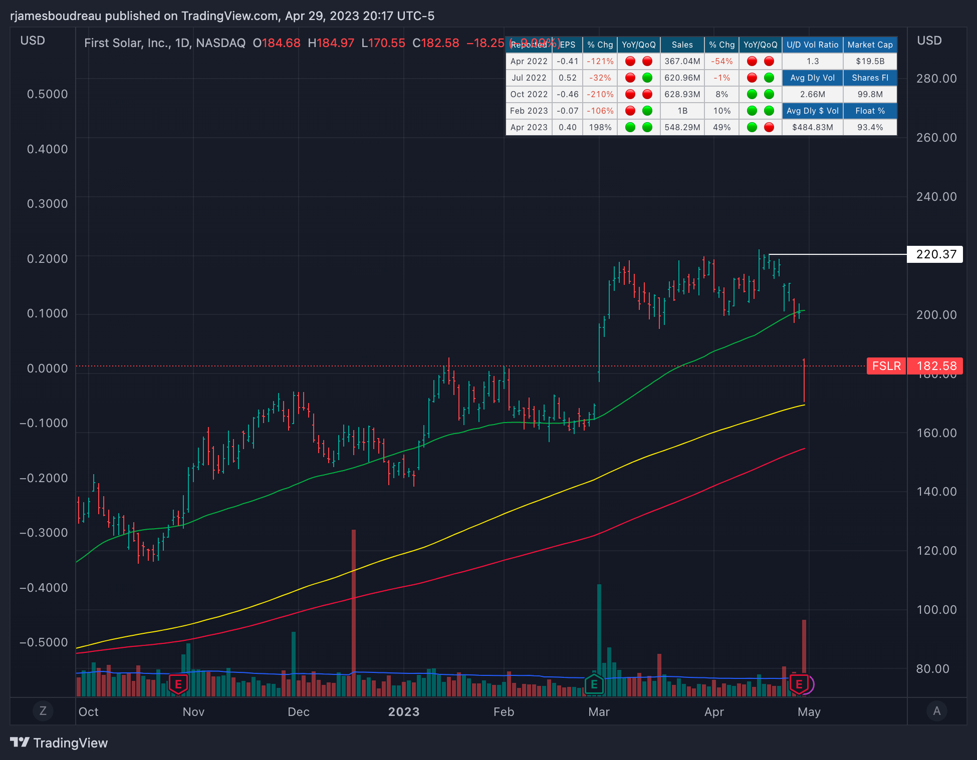
Task: Click Apr 2023 EPS first green dot
Action: coord(630,127)
